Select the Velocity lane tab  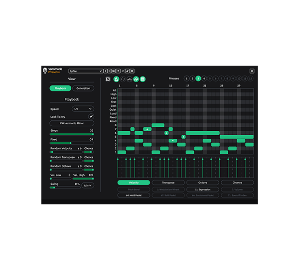point(134,182)
